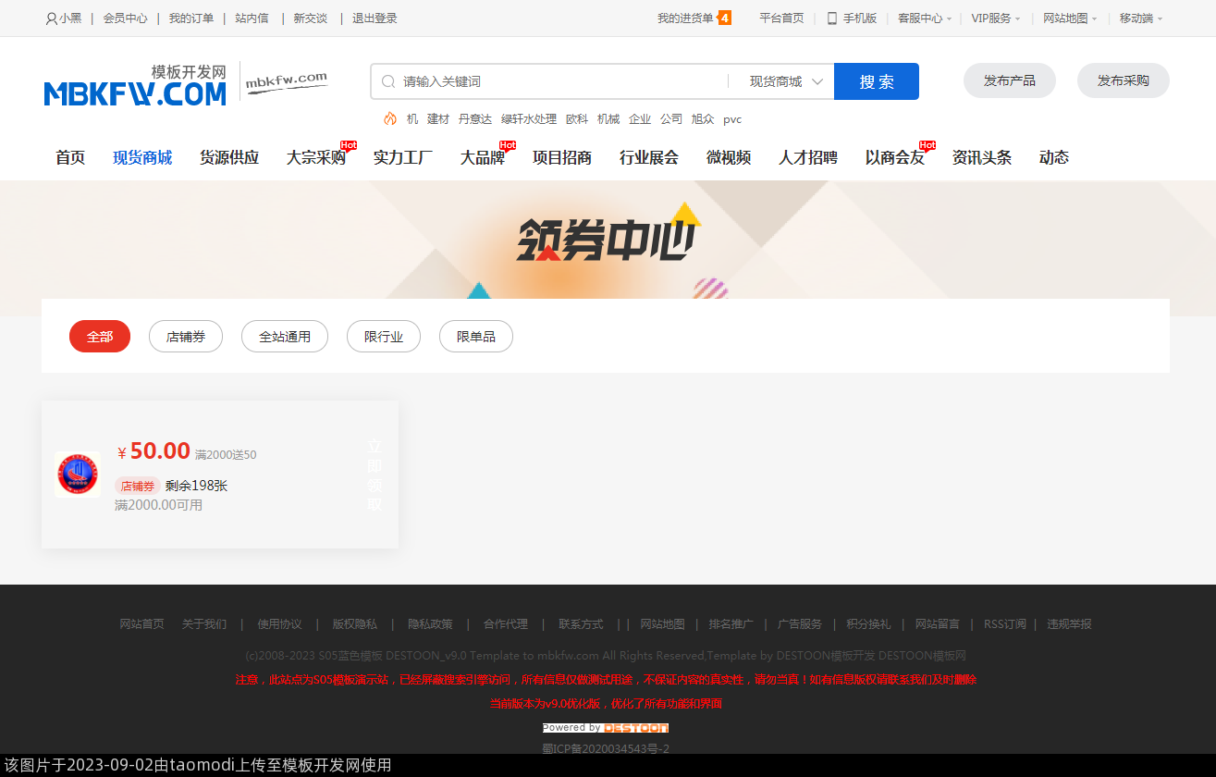This screenshot has height=777, width=1216.
Task: Click the blue 搜索 button
Action: 876,81
